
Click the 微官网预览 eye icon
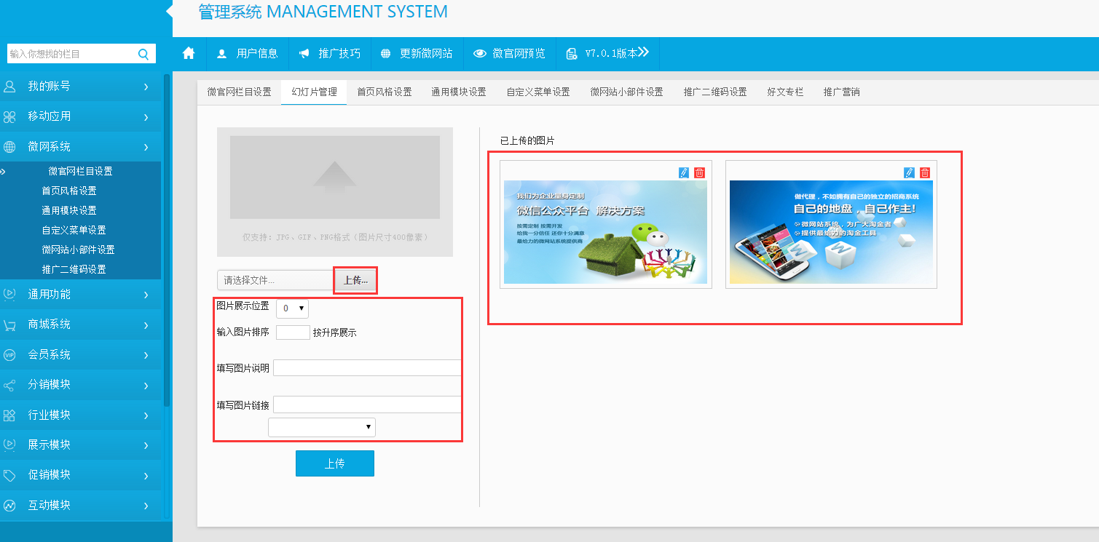[x=480, y=53]
